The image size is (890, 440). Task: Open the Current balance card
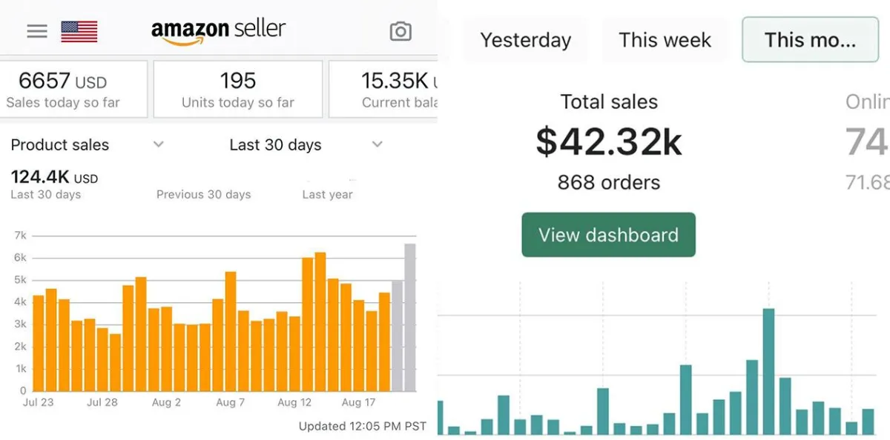click(x=383, y=89)
